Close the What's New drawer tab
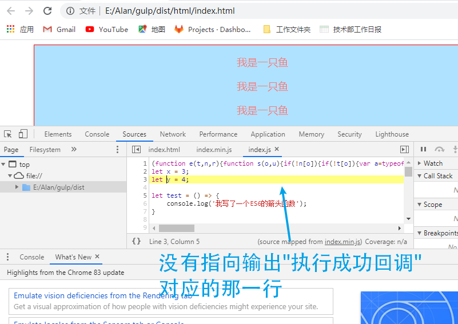Image resolution: width=458 pixels, height=324 pixels. click(x=97, y=256)
